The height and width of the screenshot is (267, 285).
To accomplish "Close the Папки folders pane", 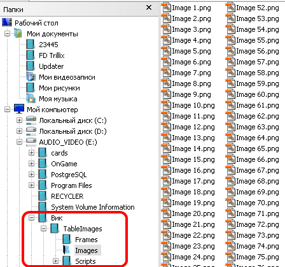I will (149, 8).
